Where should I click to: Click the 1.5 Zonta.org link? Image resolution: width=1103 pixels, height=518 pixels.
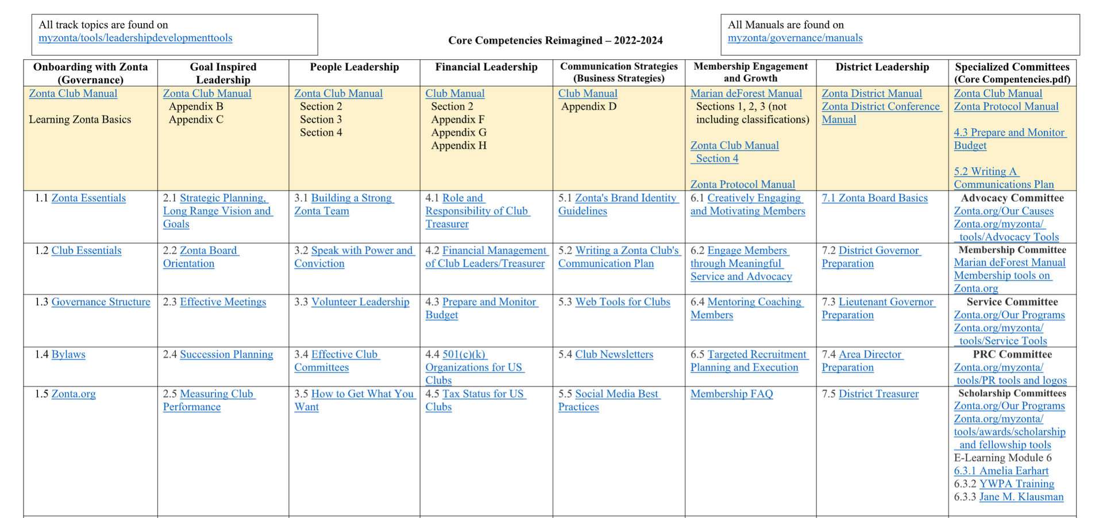tap(74, 394)
